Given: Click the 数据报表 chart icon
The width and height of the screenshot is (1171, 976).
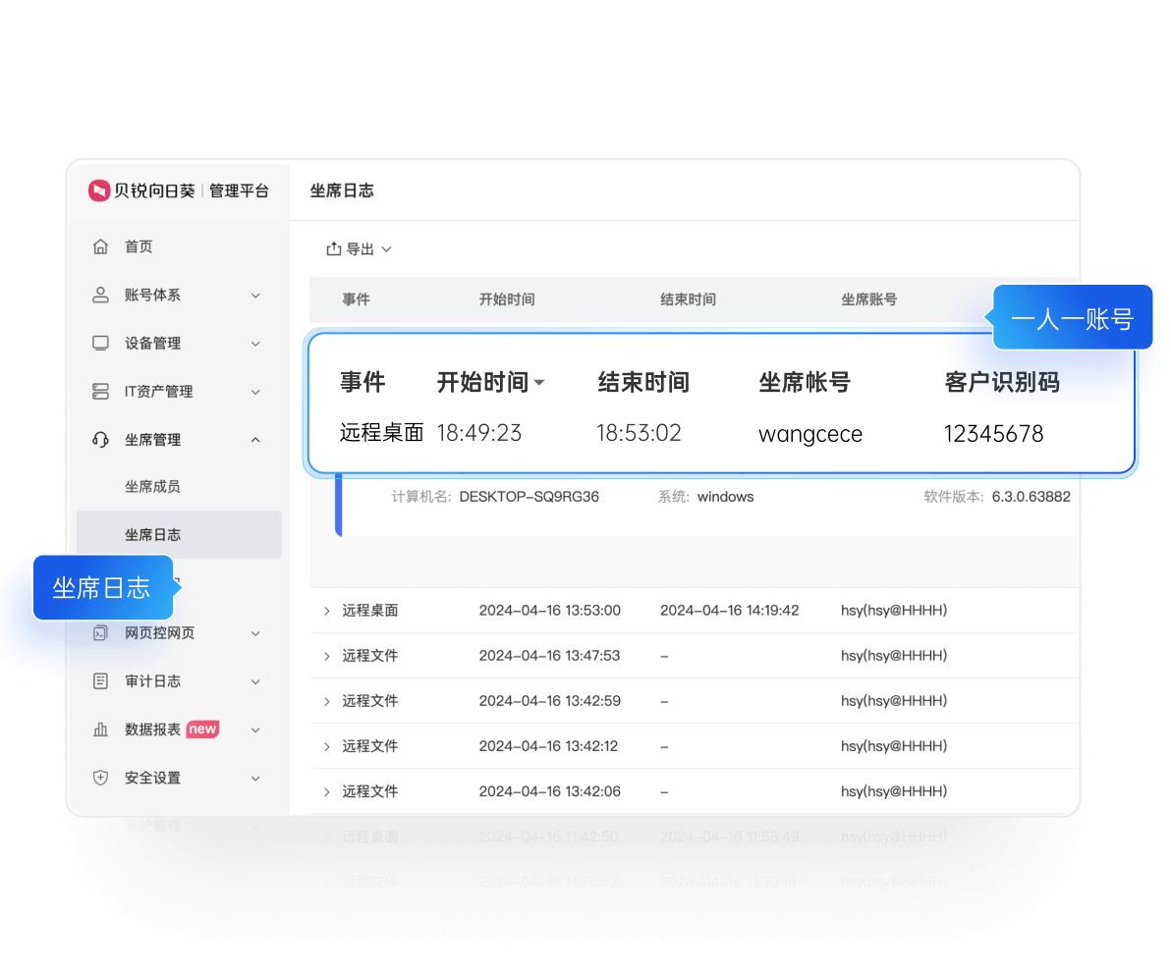Looking at the screenshot, I should coord(100,729).
